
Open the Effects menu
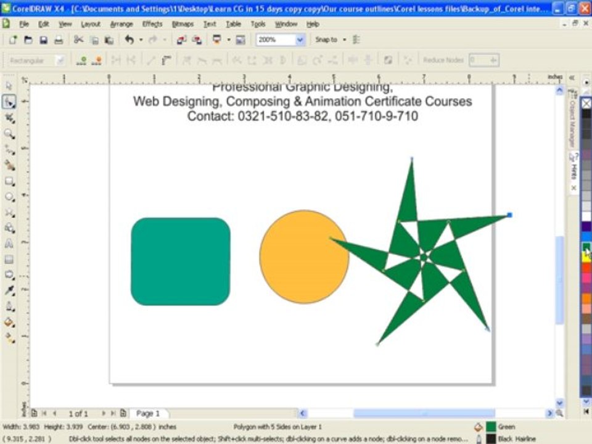152,24
